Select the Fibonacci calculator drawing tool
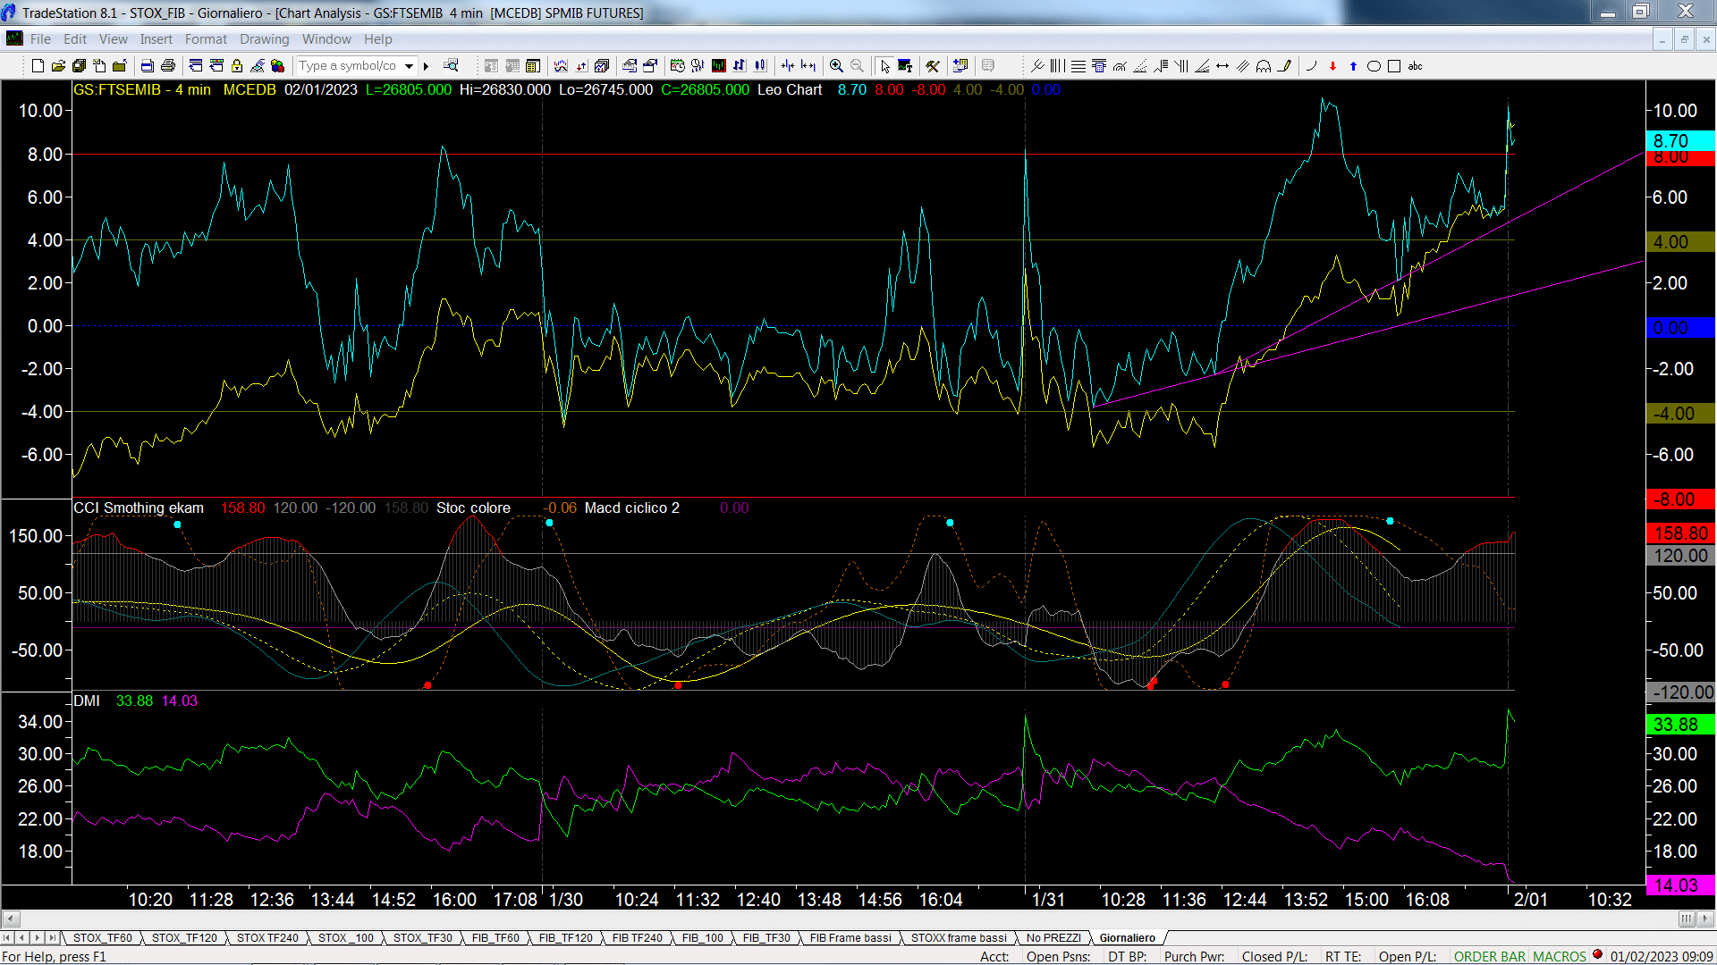Viewport: 1717px width, 965px height. coord(1099,66)
